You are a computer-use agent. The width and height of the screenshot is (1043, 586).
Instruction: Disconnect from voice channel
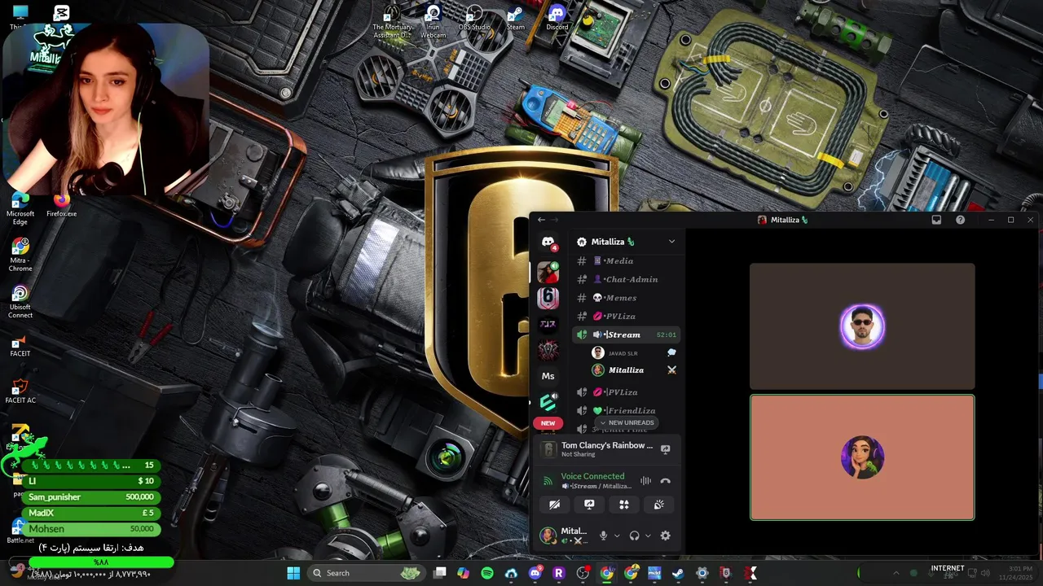(x=665, y=481)
